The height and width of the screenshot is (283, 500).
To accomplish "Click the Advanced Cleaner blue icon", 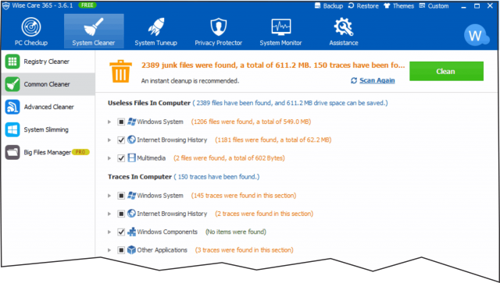I will click(x=12, y=107).
